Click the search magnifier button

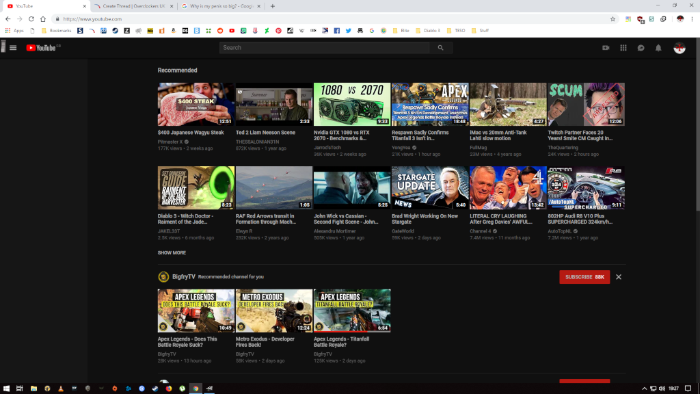[441, 48]
